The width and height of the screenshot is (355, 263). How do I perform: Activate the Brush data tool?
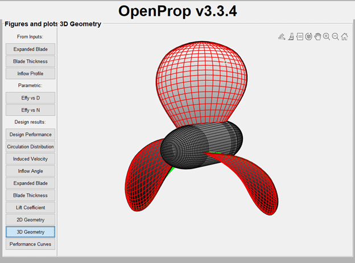(291, 36)
